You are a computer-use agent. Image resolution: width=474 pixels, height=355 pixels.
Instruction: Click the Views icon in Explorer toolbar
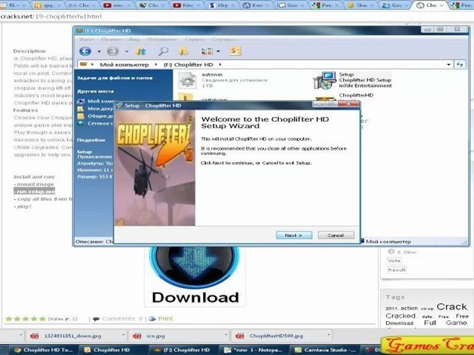(207, 51)
